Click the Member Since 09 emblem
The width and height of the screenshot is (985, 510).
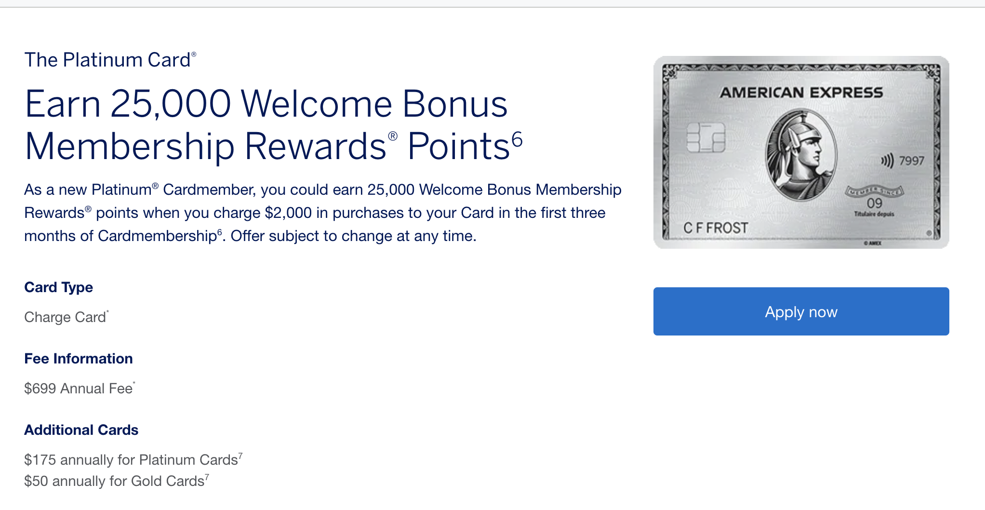875,201
